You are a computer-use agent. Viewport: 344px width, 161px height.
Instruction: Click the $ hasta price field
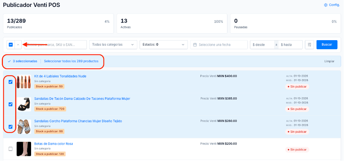click(x=291, y=45)
